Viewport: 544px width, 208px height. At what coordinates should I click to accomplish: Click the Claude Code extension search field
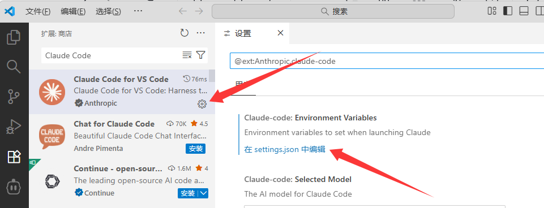tap(111, 55)
